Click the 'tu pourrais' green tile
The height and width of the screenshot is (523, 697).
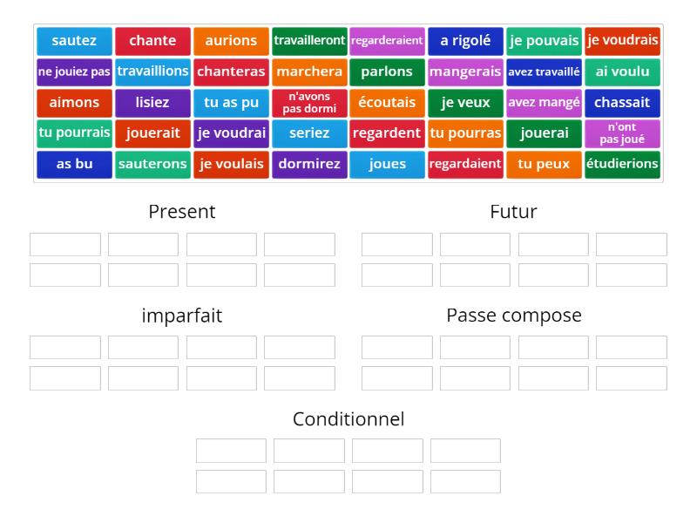point(74,133)
